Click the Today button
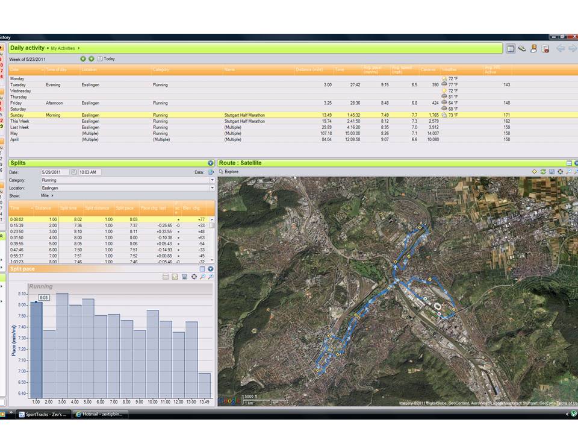Viewport: 578px width, 434px height. (x=107, y=58)
